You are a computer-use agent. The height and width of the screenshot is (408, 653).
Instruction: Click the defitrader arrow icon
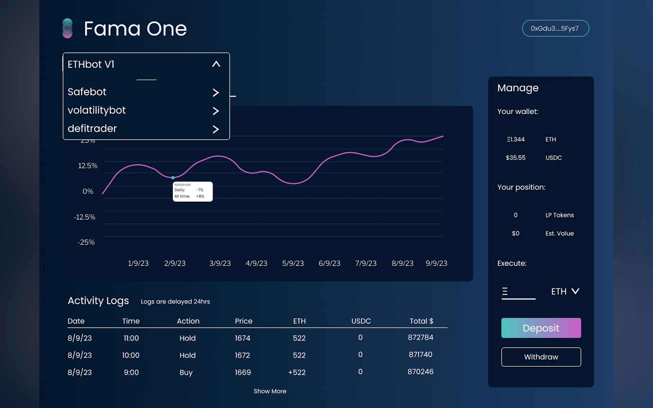215,129
